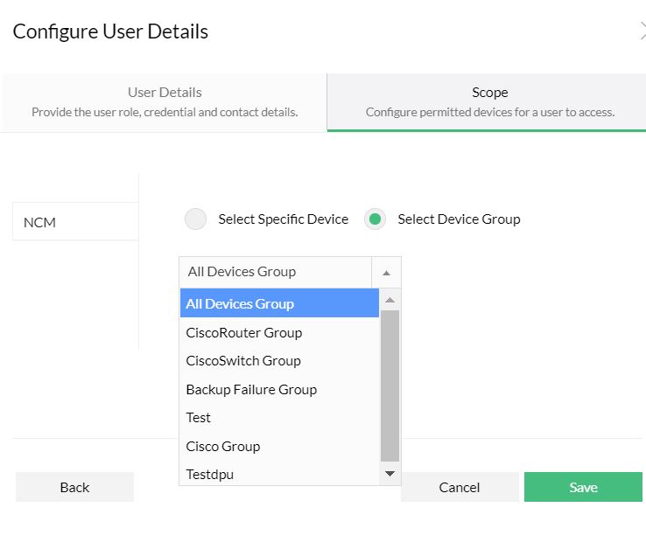646x542 pixels.
Task: Choose All Devices Group from list
Action: coord(279,303)
